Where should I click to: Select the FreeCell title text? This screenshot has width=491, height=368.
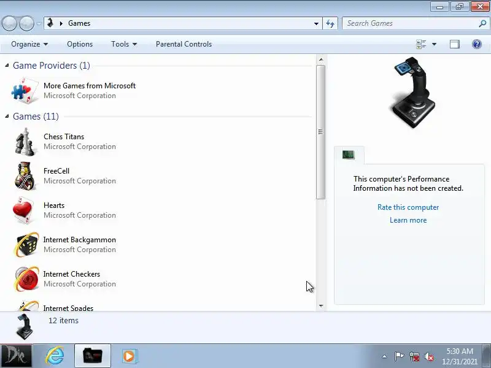56,171
